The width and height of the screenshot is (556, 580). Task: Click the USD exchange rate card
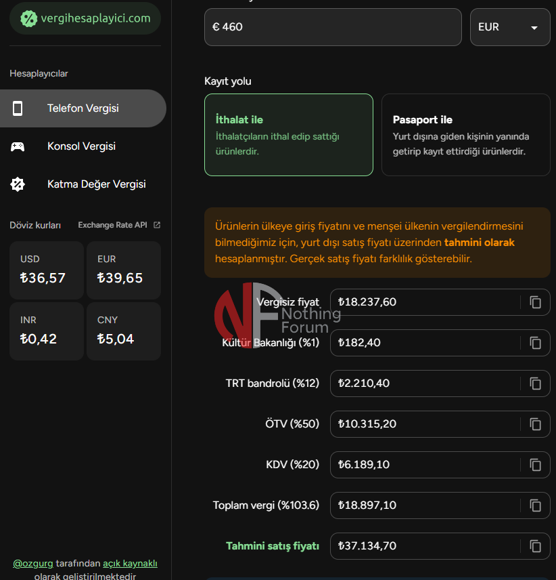pyautogui.click(x=46, y=270)
